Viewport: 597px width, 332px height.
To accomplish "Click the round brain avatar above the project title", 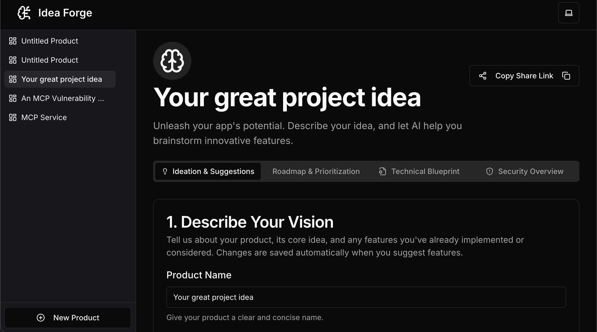I will click(172, 61).
